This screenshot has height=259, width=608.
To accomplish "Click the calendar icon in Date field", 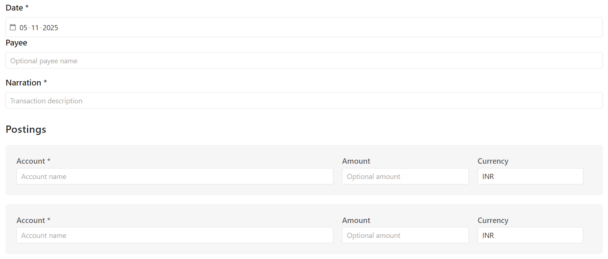I will click(13, 27).
